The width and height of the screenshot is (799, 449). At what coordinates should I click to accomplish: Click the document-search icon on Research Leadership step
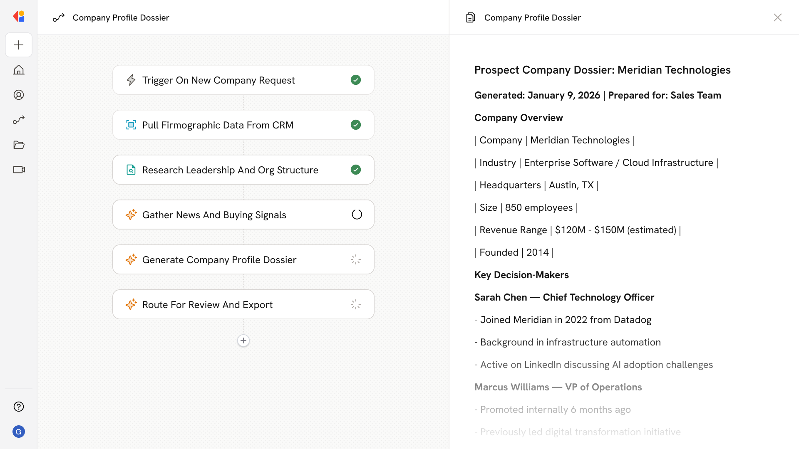click(x=131, y=170)
